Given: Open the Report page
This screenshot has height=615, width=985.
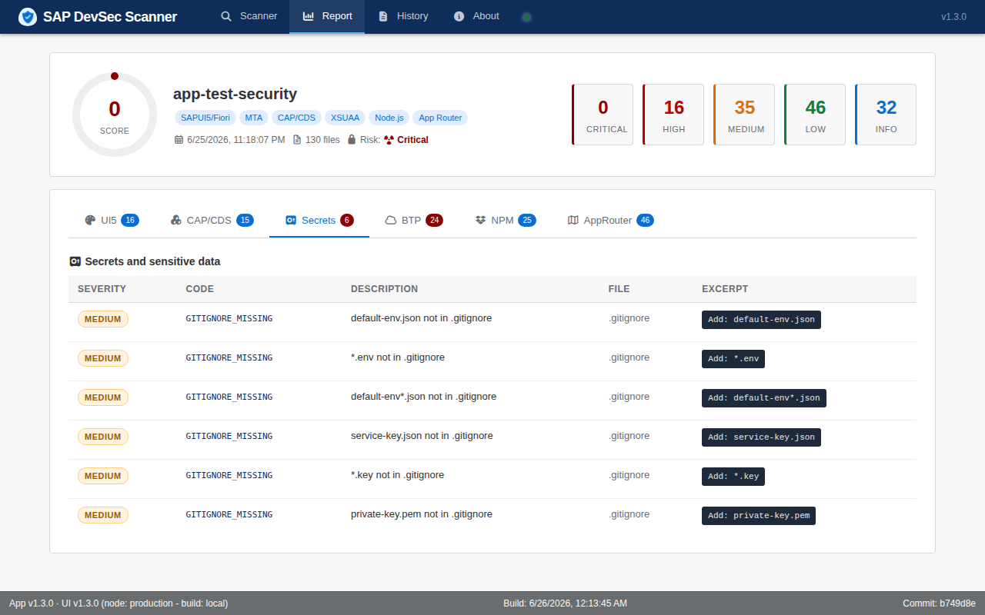Looking at the screenshot, I should [x=327, y=16].
